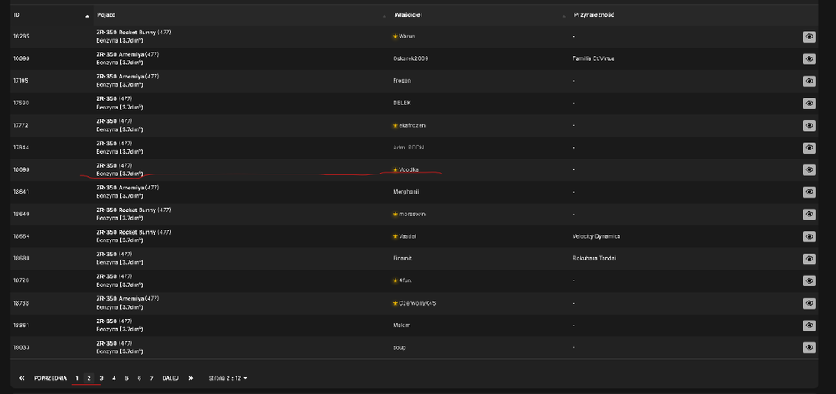Go to page 7

[x=151, y=378]
